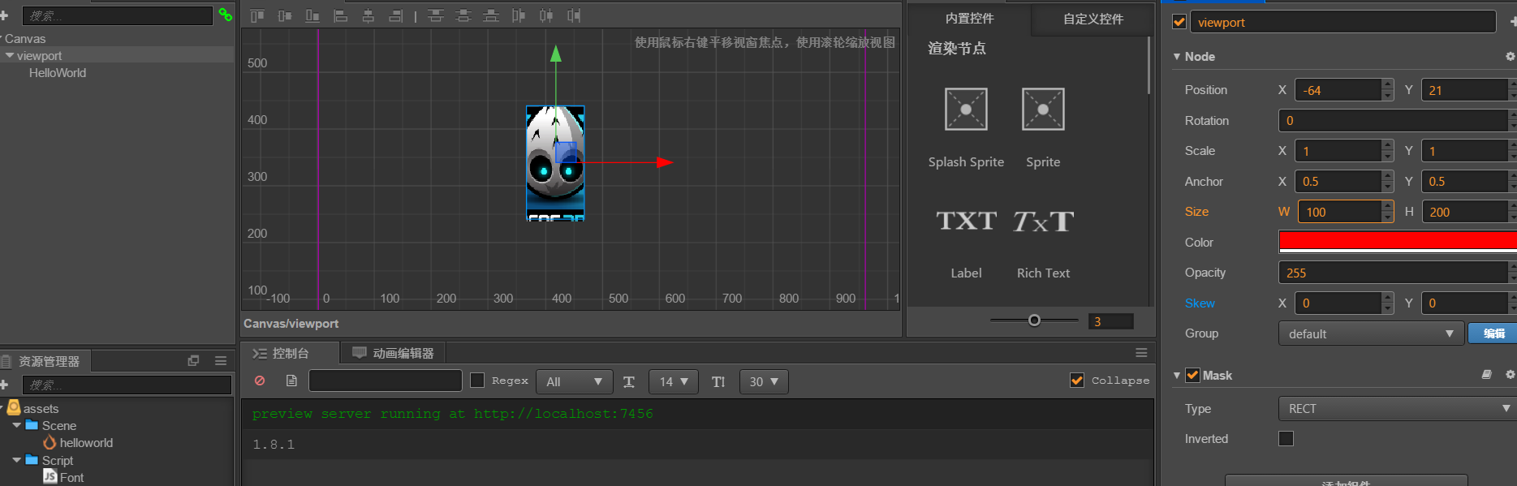Click the distribute right edges icon

[574, 15]
